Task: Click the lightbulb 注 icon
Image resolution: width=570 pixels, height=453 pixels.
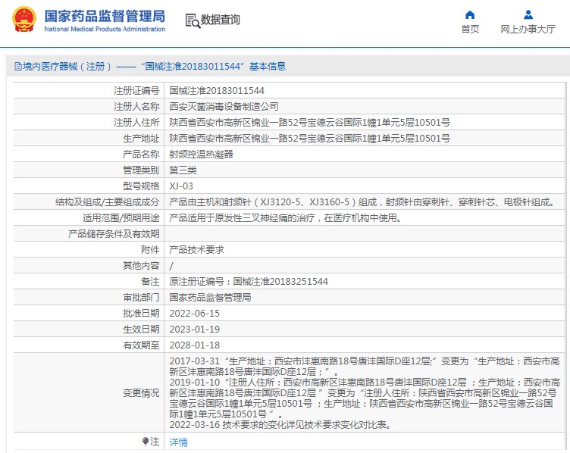Action: coord(146,442)
